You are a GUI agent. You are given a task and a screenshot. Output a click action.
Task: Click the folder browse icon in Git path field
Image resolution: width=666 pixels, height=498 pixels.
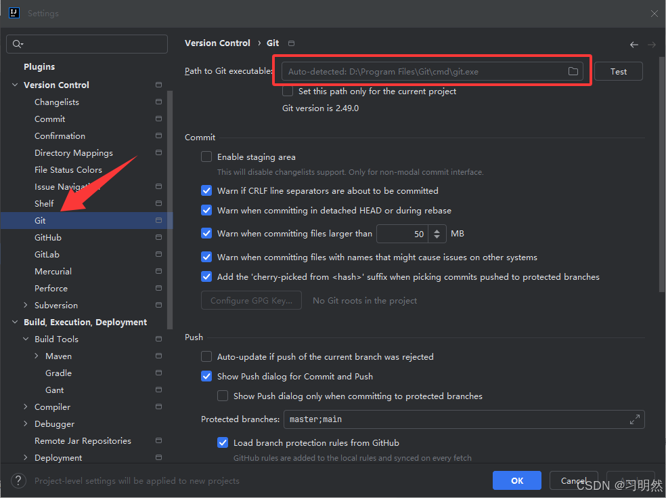click(573, 71)
